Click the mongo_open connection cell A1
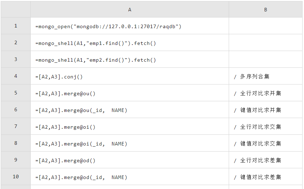Screen dimensions: 304x189 click(130, 26)
